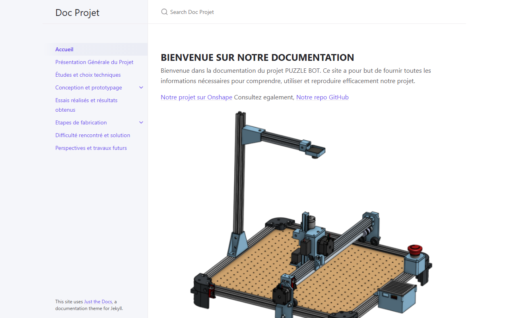Viewport: 509px width, 318px height.
Task: Select Accueil in the sidebar
Action: (x=95, y=49)
